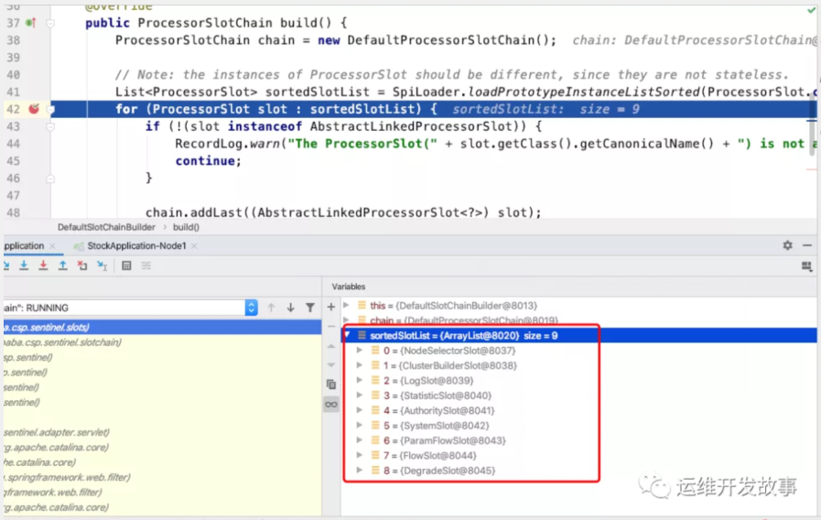Click the Step Into debugger icon
Viewport: 821px width, 520px height.
pyautogui.click(x=23, y=265)
